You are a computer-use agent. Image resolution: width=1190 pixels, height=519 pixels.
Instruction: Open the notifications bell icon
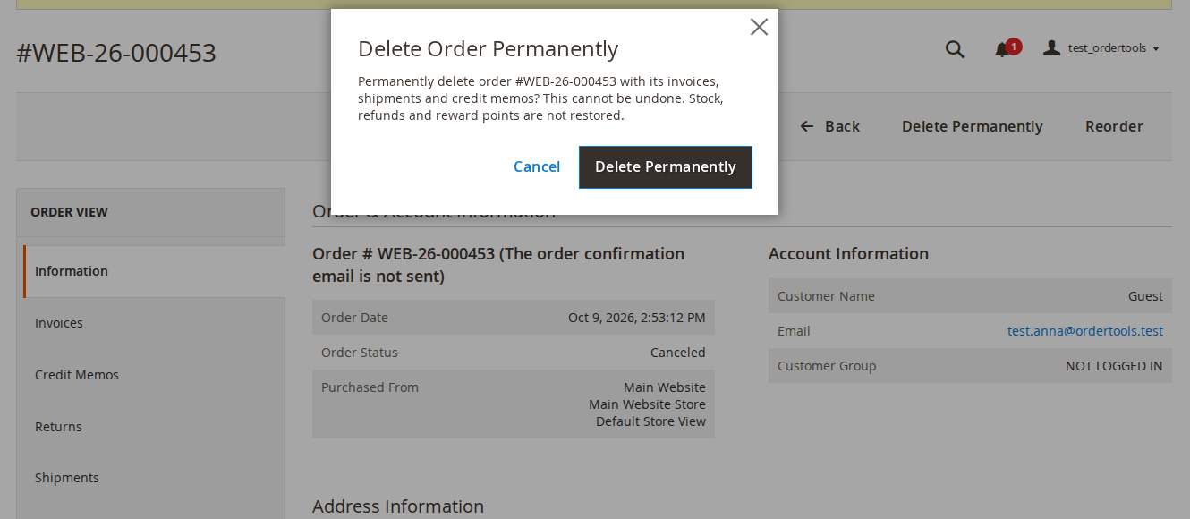[1002, 50]
